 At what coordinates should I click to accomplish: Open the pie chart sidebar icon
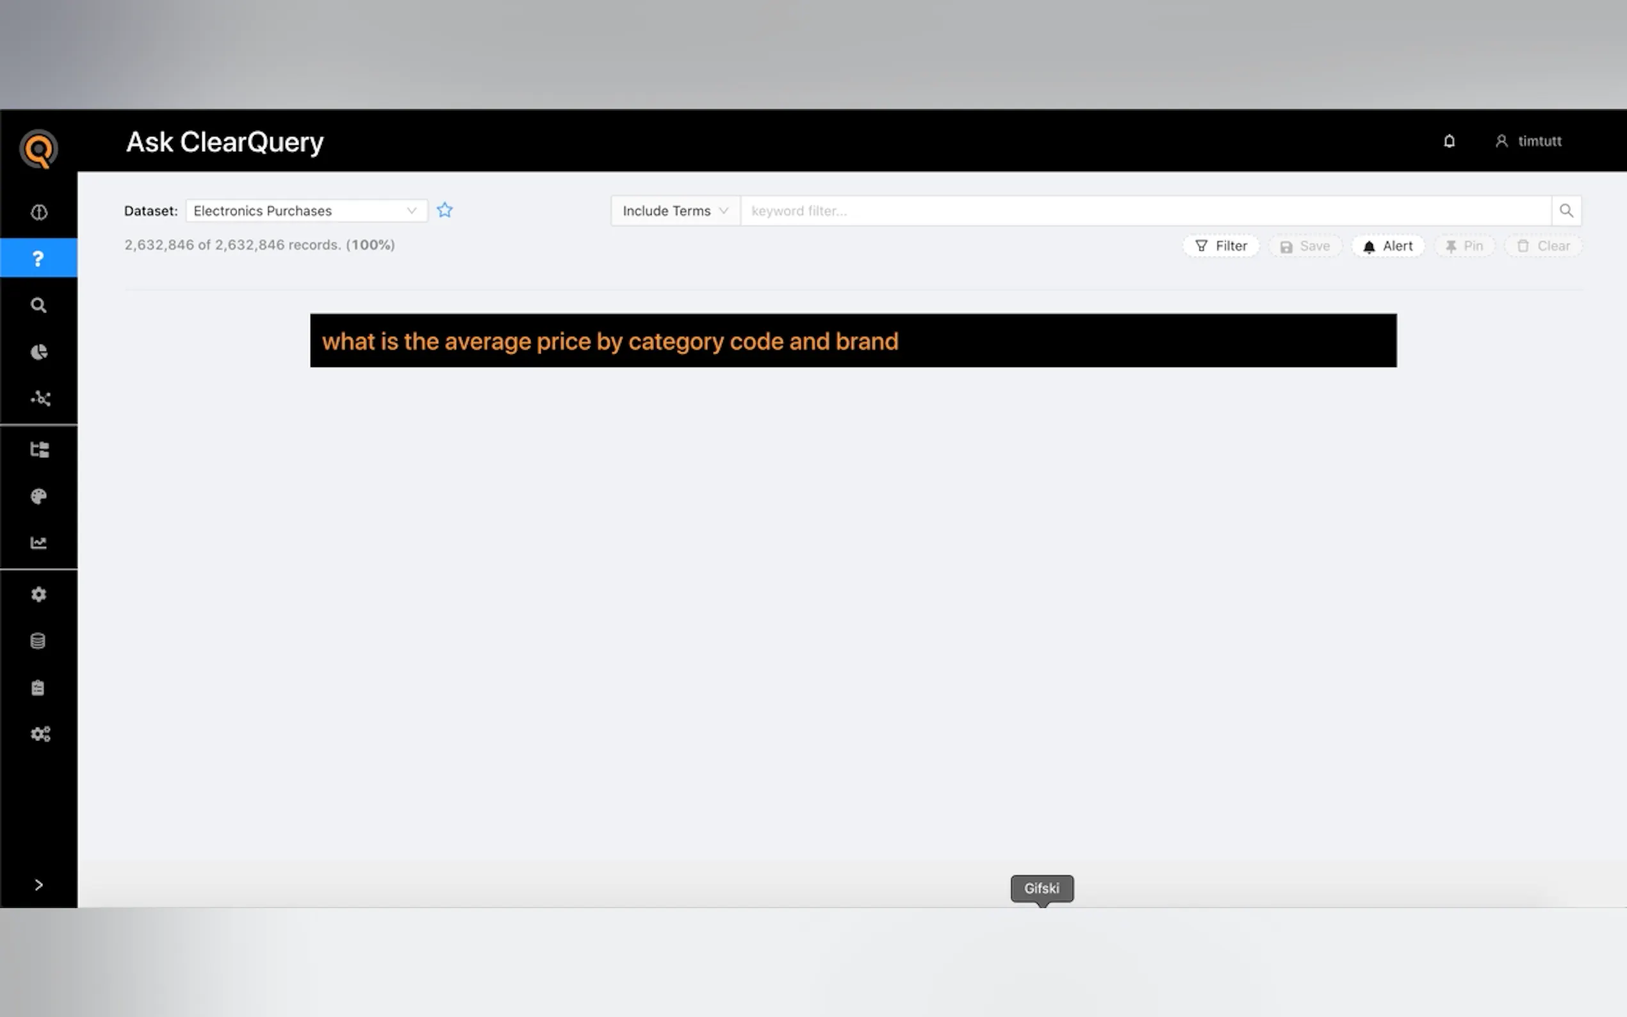(38, 352)
